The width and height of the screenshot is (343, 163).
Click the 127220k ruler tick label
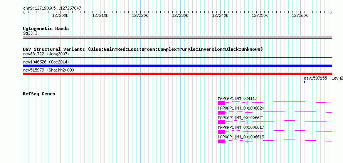point(140,16)
